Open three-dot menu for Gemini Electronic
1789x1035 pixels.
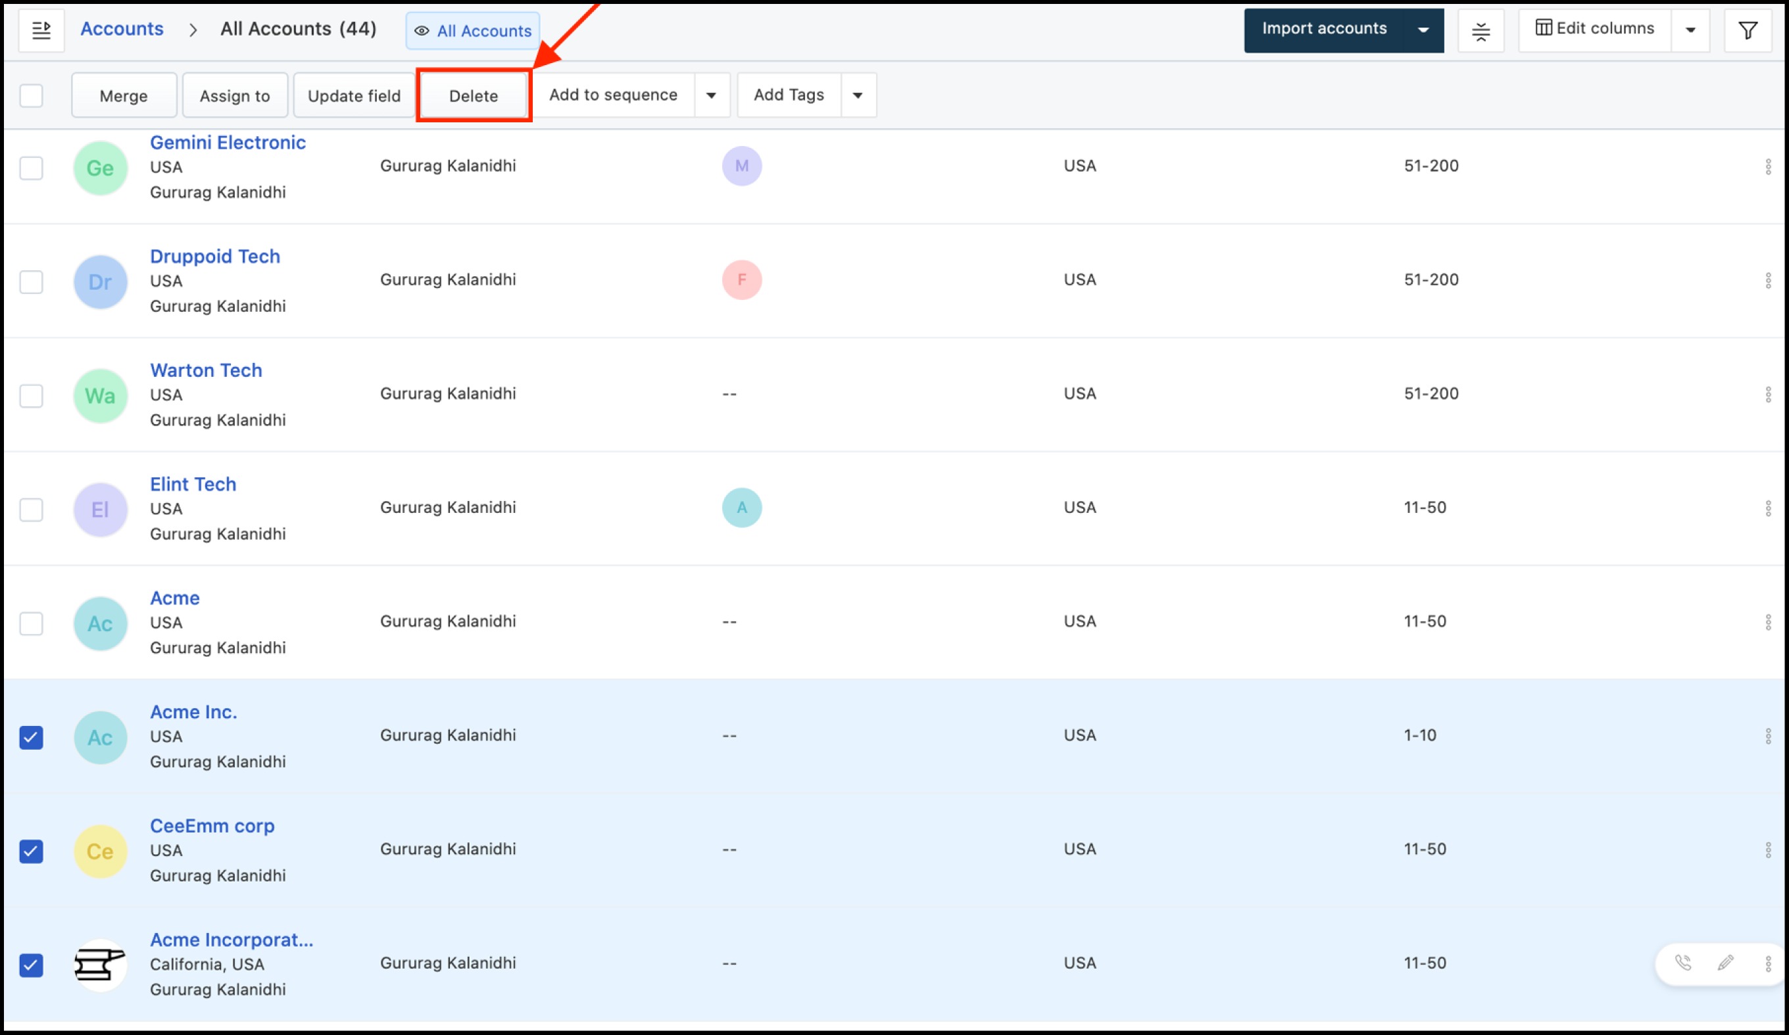coord(1768,167)
